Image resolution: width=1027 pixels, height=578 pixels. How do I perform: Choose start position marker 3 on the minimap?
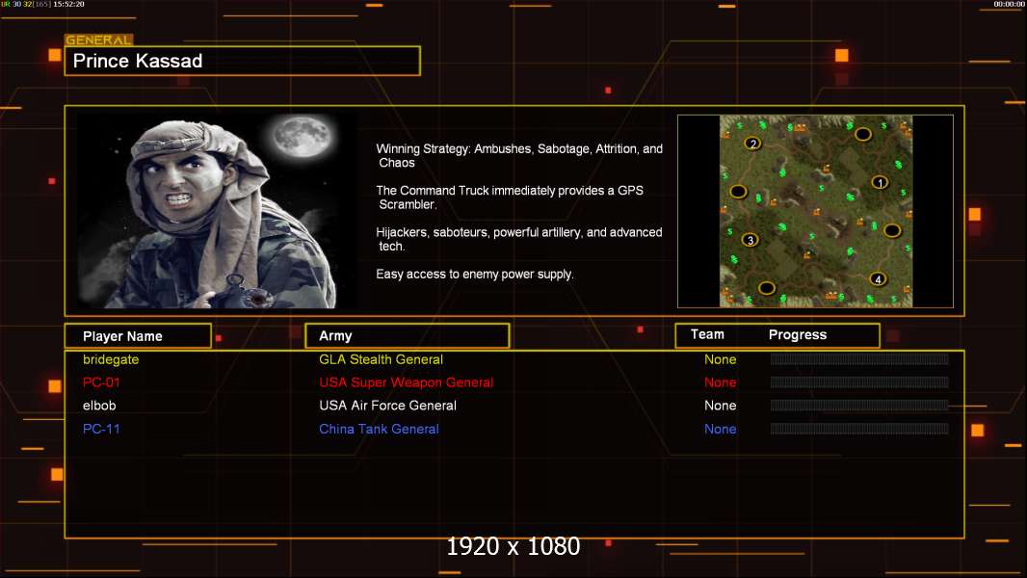(750, 240)
